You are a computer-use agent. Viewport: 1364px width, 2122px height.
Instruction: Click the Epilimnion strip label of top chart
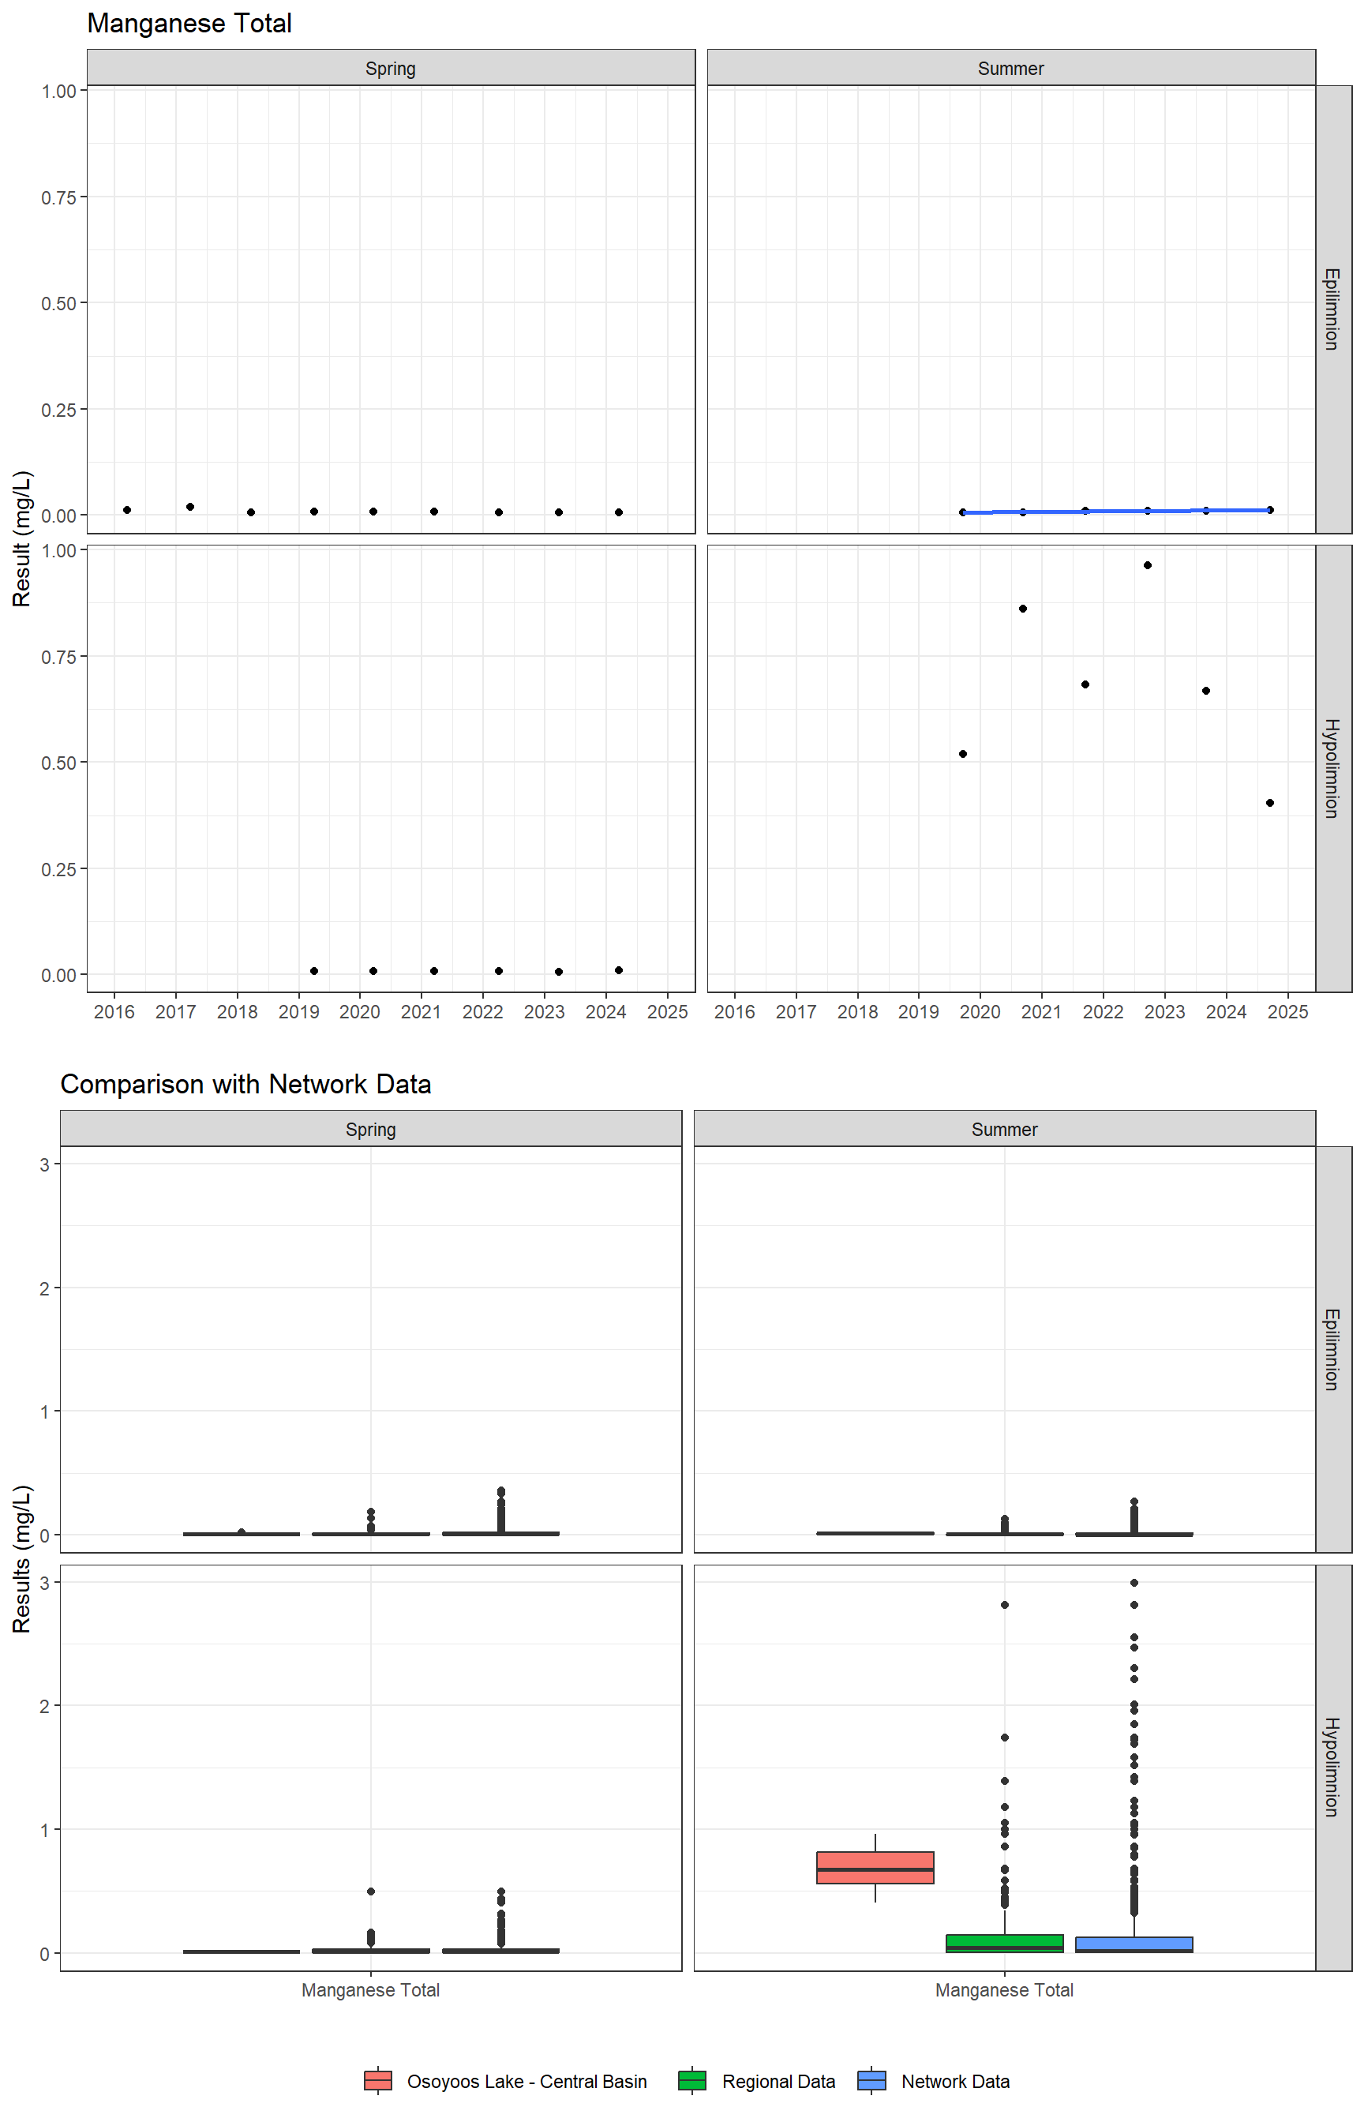[1333, 309]
